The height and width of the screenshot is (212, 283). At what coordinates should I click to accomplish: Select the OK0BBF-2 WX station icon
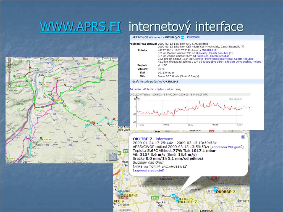[215, 189]
